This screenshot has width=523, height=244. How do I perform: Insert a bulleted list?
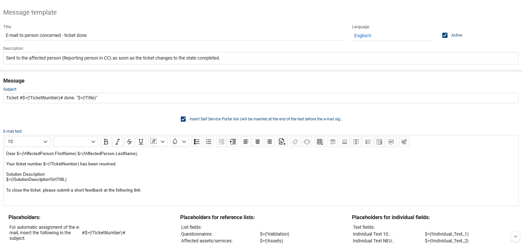pos(197,142)
